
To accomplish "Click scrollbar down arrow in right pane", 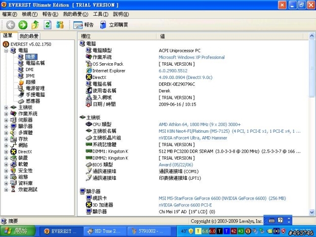I will (x=312, y=212).
